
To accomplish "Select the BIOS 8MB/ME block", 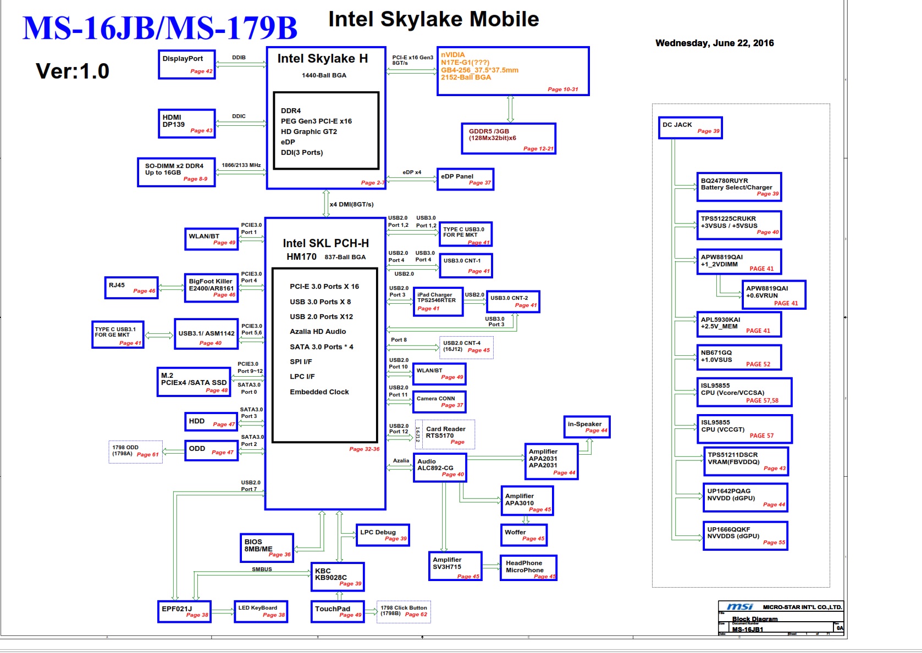I will coord(267,548).
